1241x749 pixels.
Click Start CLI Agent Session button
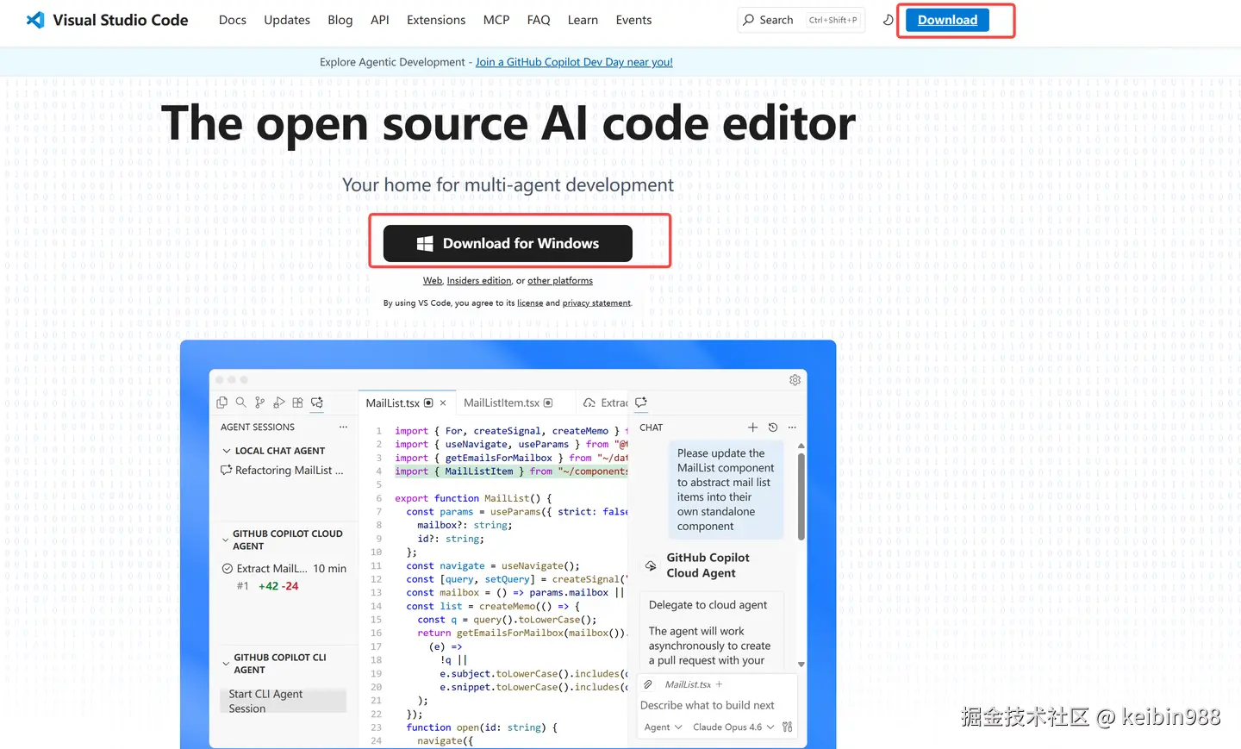(x=284, y=701)
